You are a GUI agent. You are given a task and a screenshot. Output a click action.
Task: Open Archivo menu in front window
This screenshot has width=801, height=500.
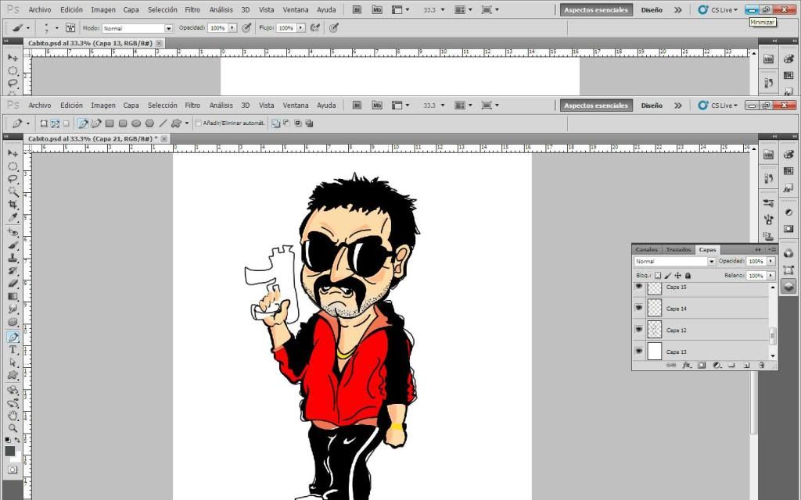pos(40,105)
